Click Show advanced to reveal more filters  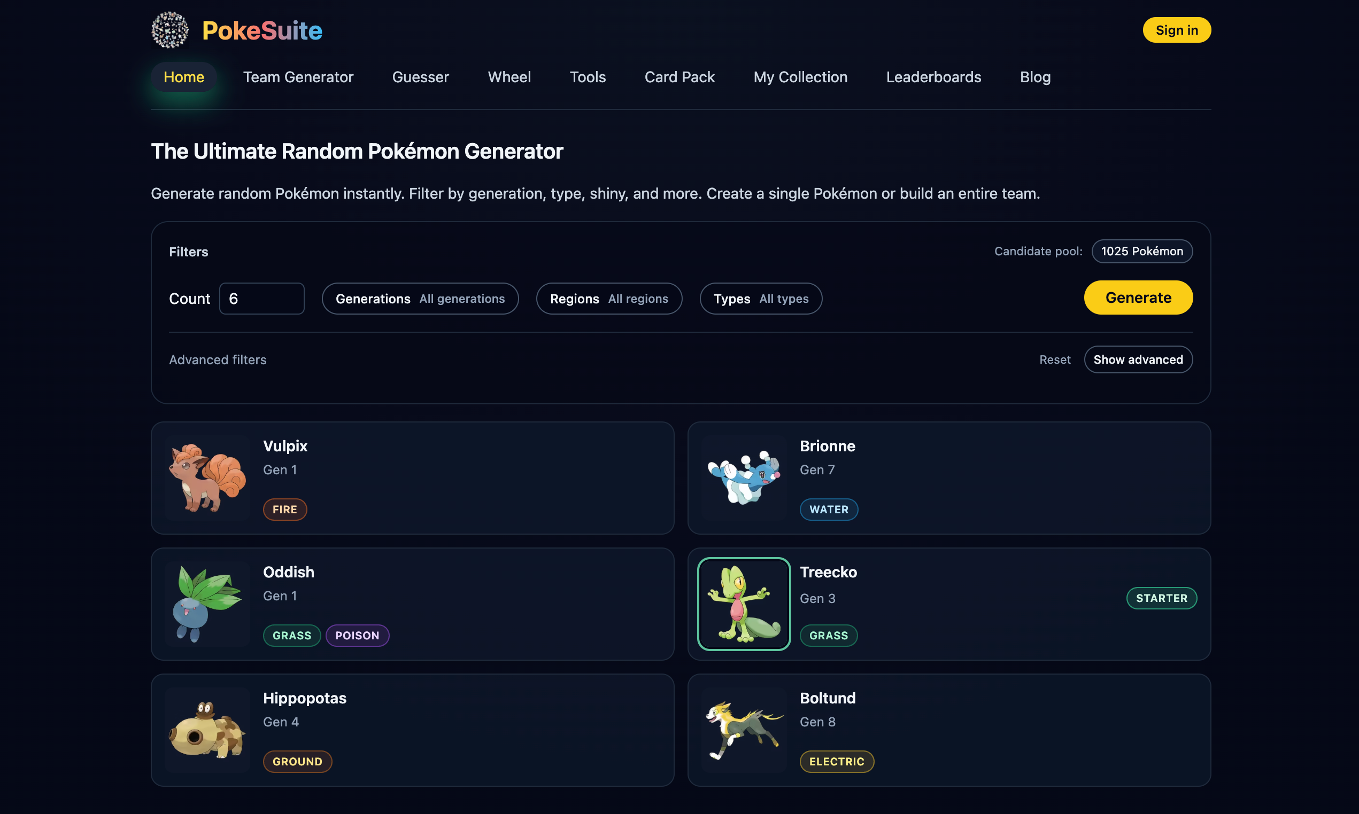coord(1138,359)
